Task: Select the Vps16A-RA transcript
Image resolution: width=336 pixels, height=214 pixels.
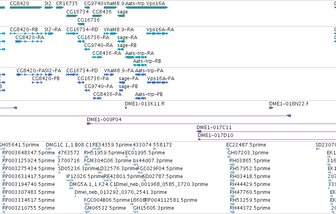Action: [157, 34]
